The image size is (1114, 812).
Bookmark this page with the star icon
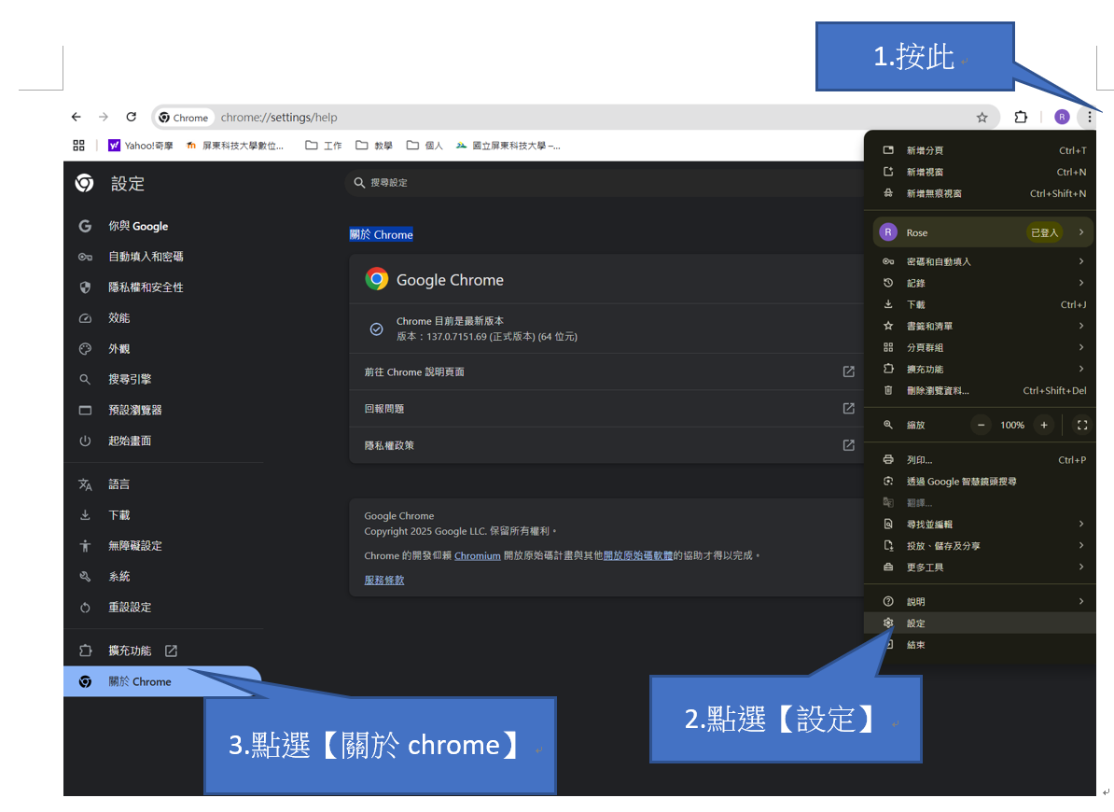[x=982, y=118]
